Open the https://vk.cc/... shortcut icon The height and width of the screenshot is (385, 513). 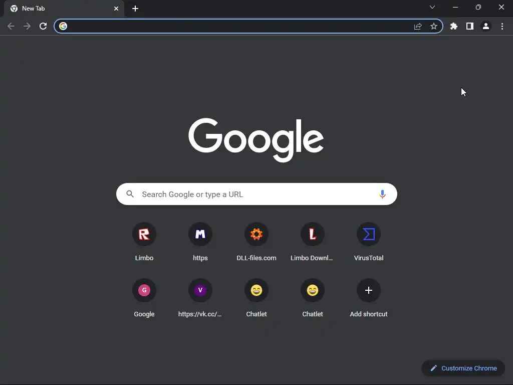tap(200, 290)
